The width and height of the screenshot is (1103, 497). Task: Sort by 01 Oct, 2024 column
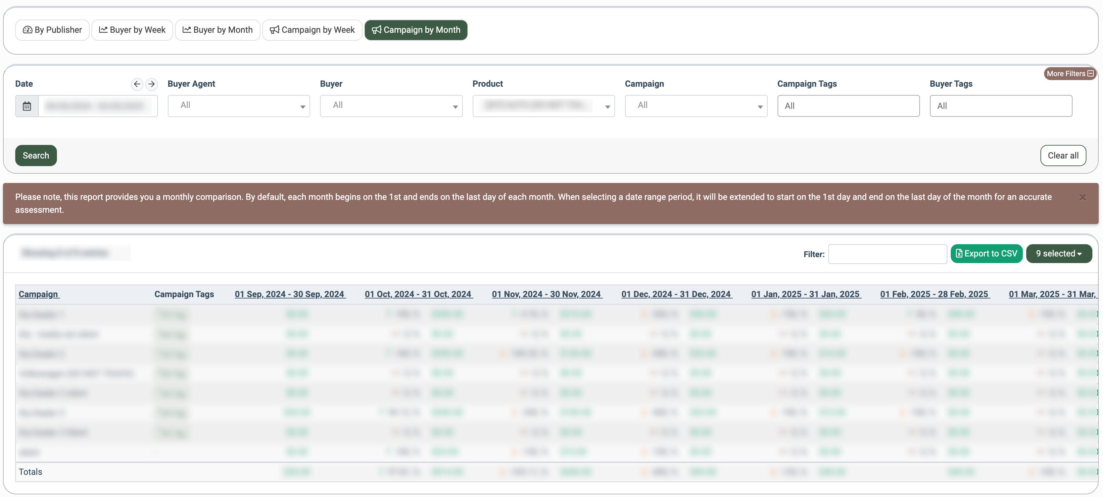click(x=418, y=294)
